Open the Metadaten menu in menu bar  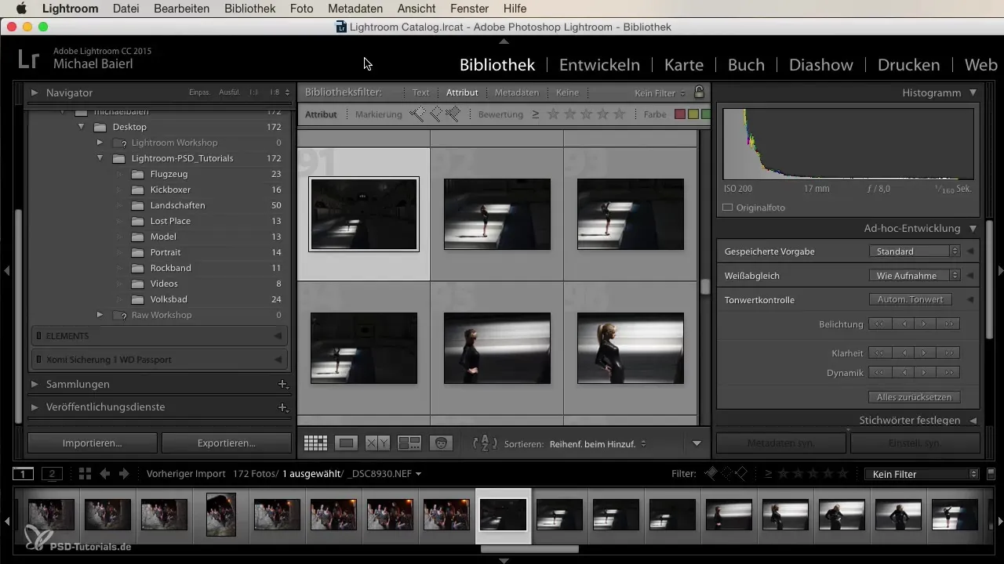355,9
